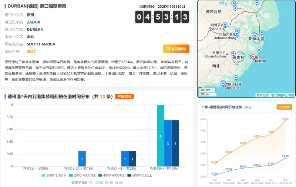Click the 严重拥堵 congestion badge
The width and height of the screenshot is (296, 187).
pyautogui.click(x=124, y=97)
